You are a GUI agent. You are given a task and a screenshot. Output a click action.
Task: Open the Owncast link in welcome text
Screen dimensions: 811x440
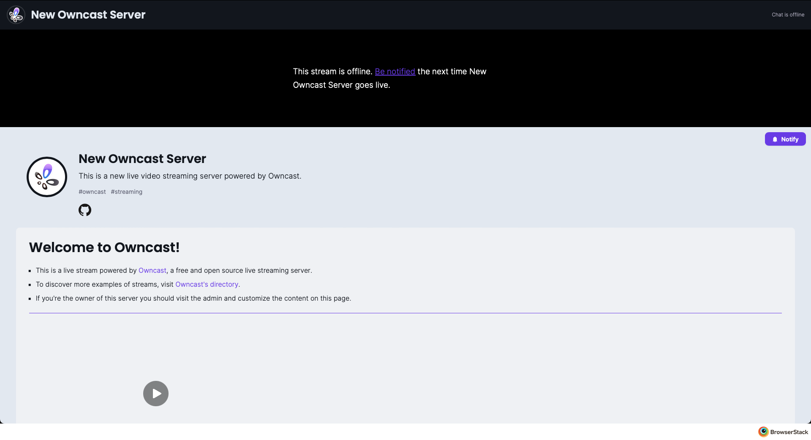pyautogui.click(x=152, y=270)
